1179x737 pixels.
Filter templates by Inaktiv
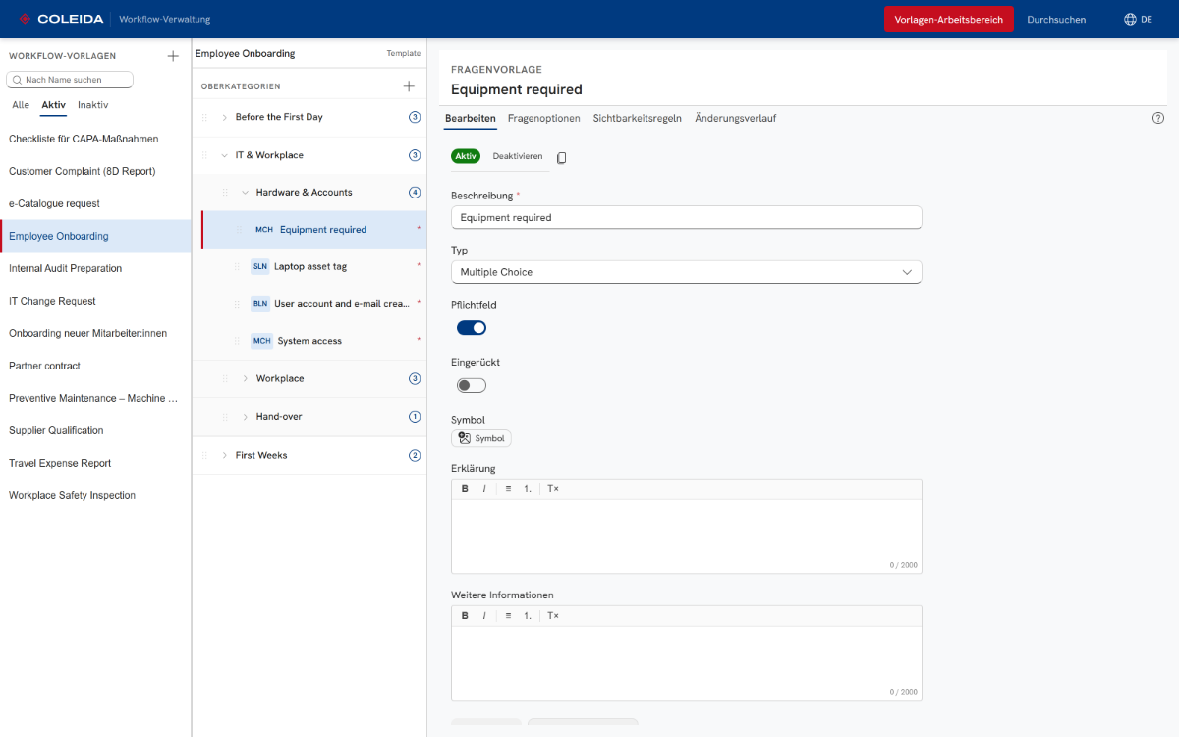(x=93, y=105)
